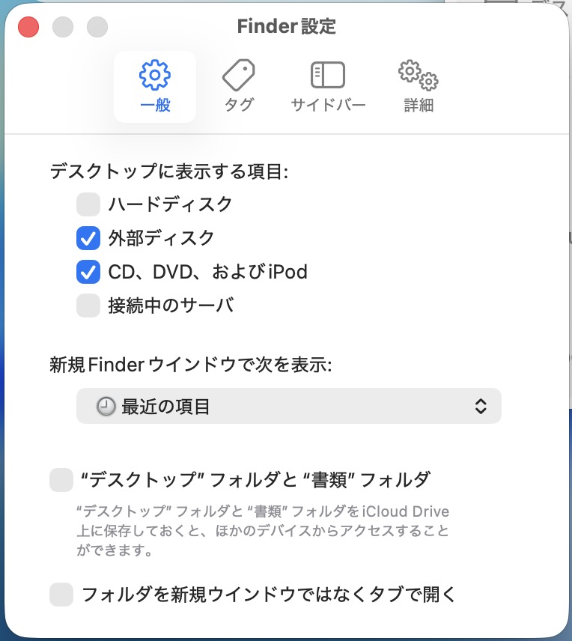Click the General (一般) gear icon
This screenshot has width=572, height=641.
[155, 76]
